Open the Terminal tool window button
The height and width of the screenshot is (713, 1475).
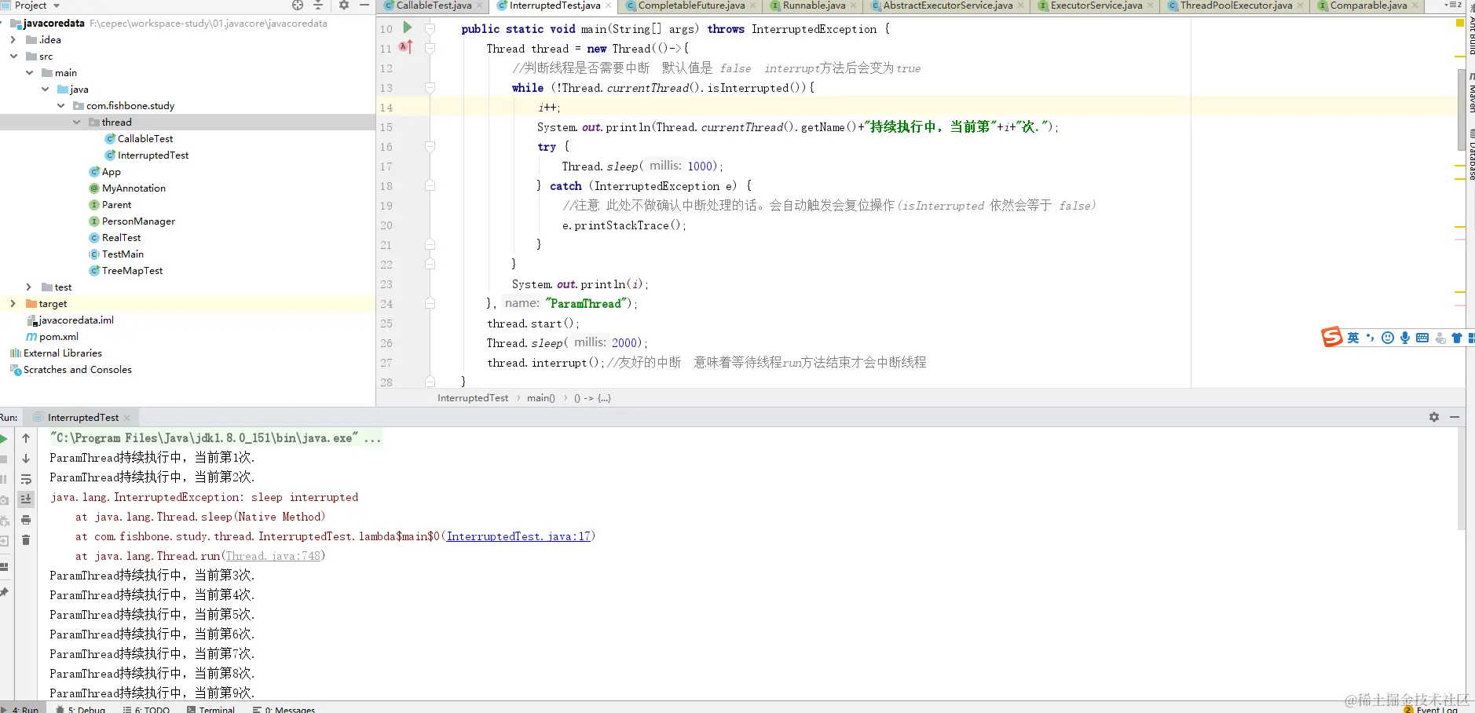tap(211, 709)
